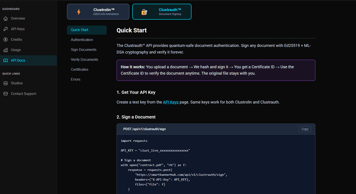Copy the sign document code snippet

click(305, 129)
